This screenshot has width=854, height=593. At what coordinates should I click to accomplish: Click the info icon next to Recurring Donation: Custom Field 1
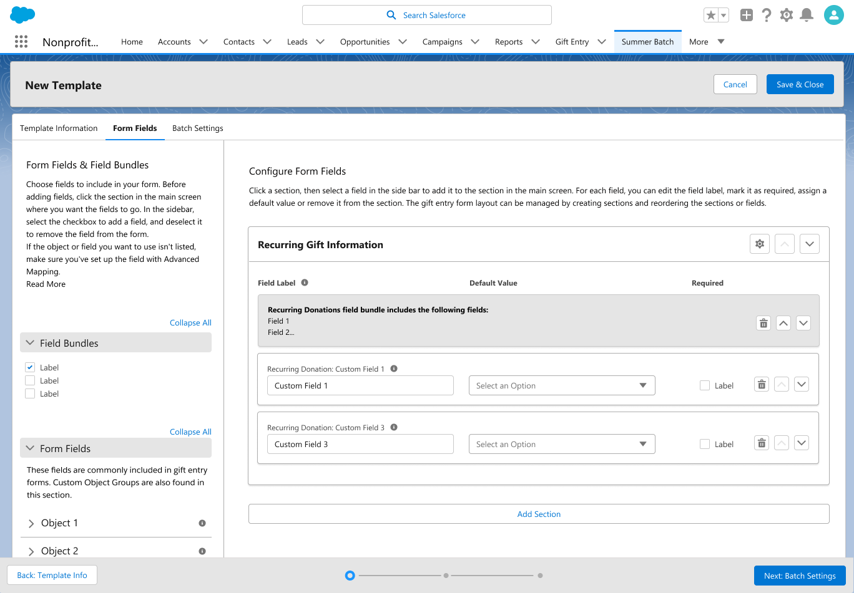tap(394, 369)
